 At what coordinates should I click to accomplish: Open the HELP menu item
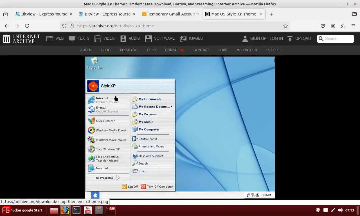(x=151, y=50)
